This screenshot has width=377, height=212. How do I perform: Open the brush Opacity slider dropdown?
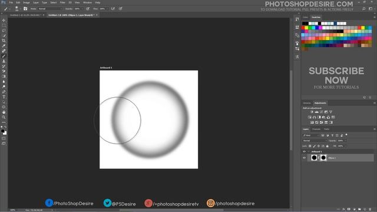(x=82, y=9)
